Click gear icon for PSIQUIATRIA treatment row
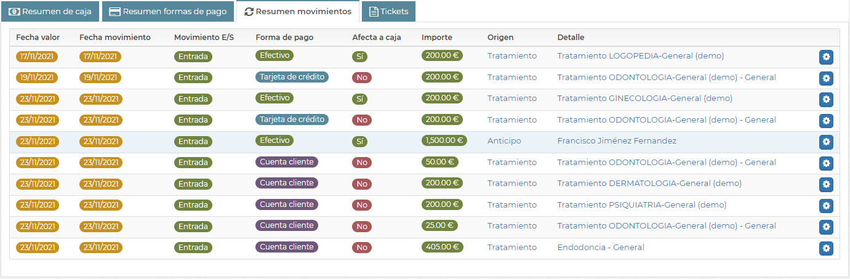Image resolution: width=850 pixels, height=279 pixels. point(826,206)
